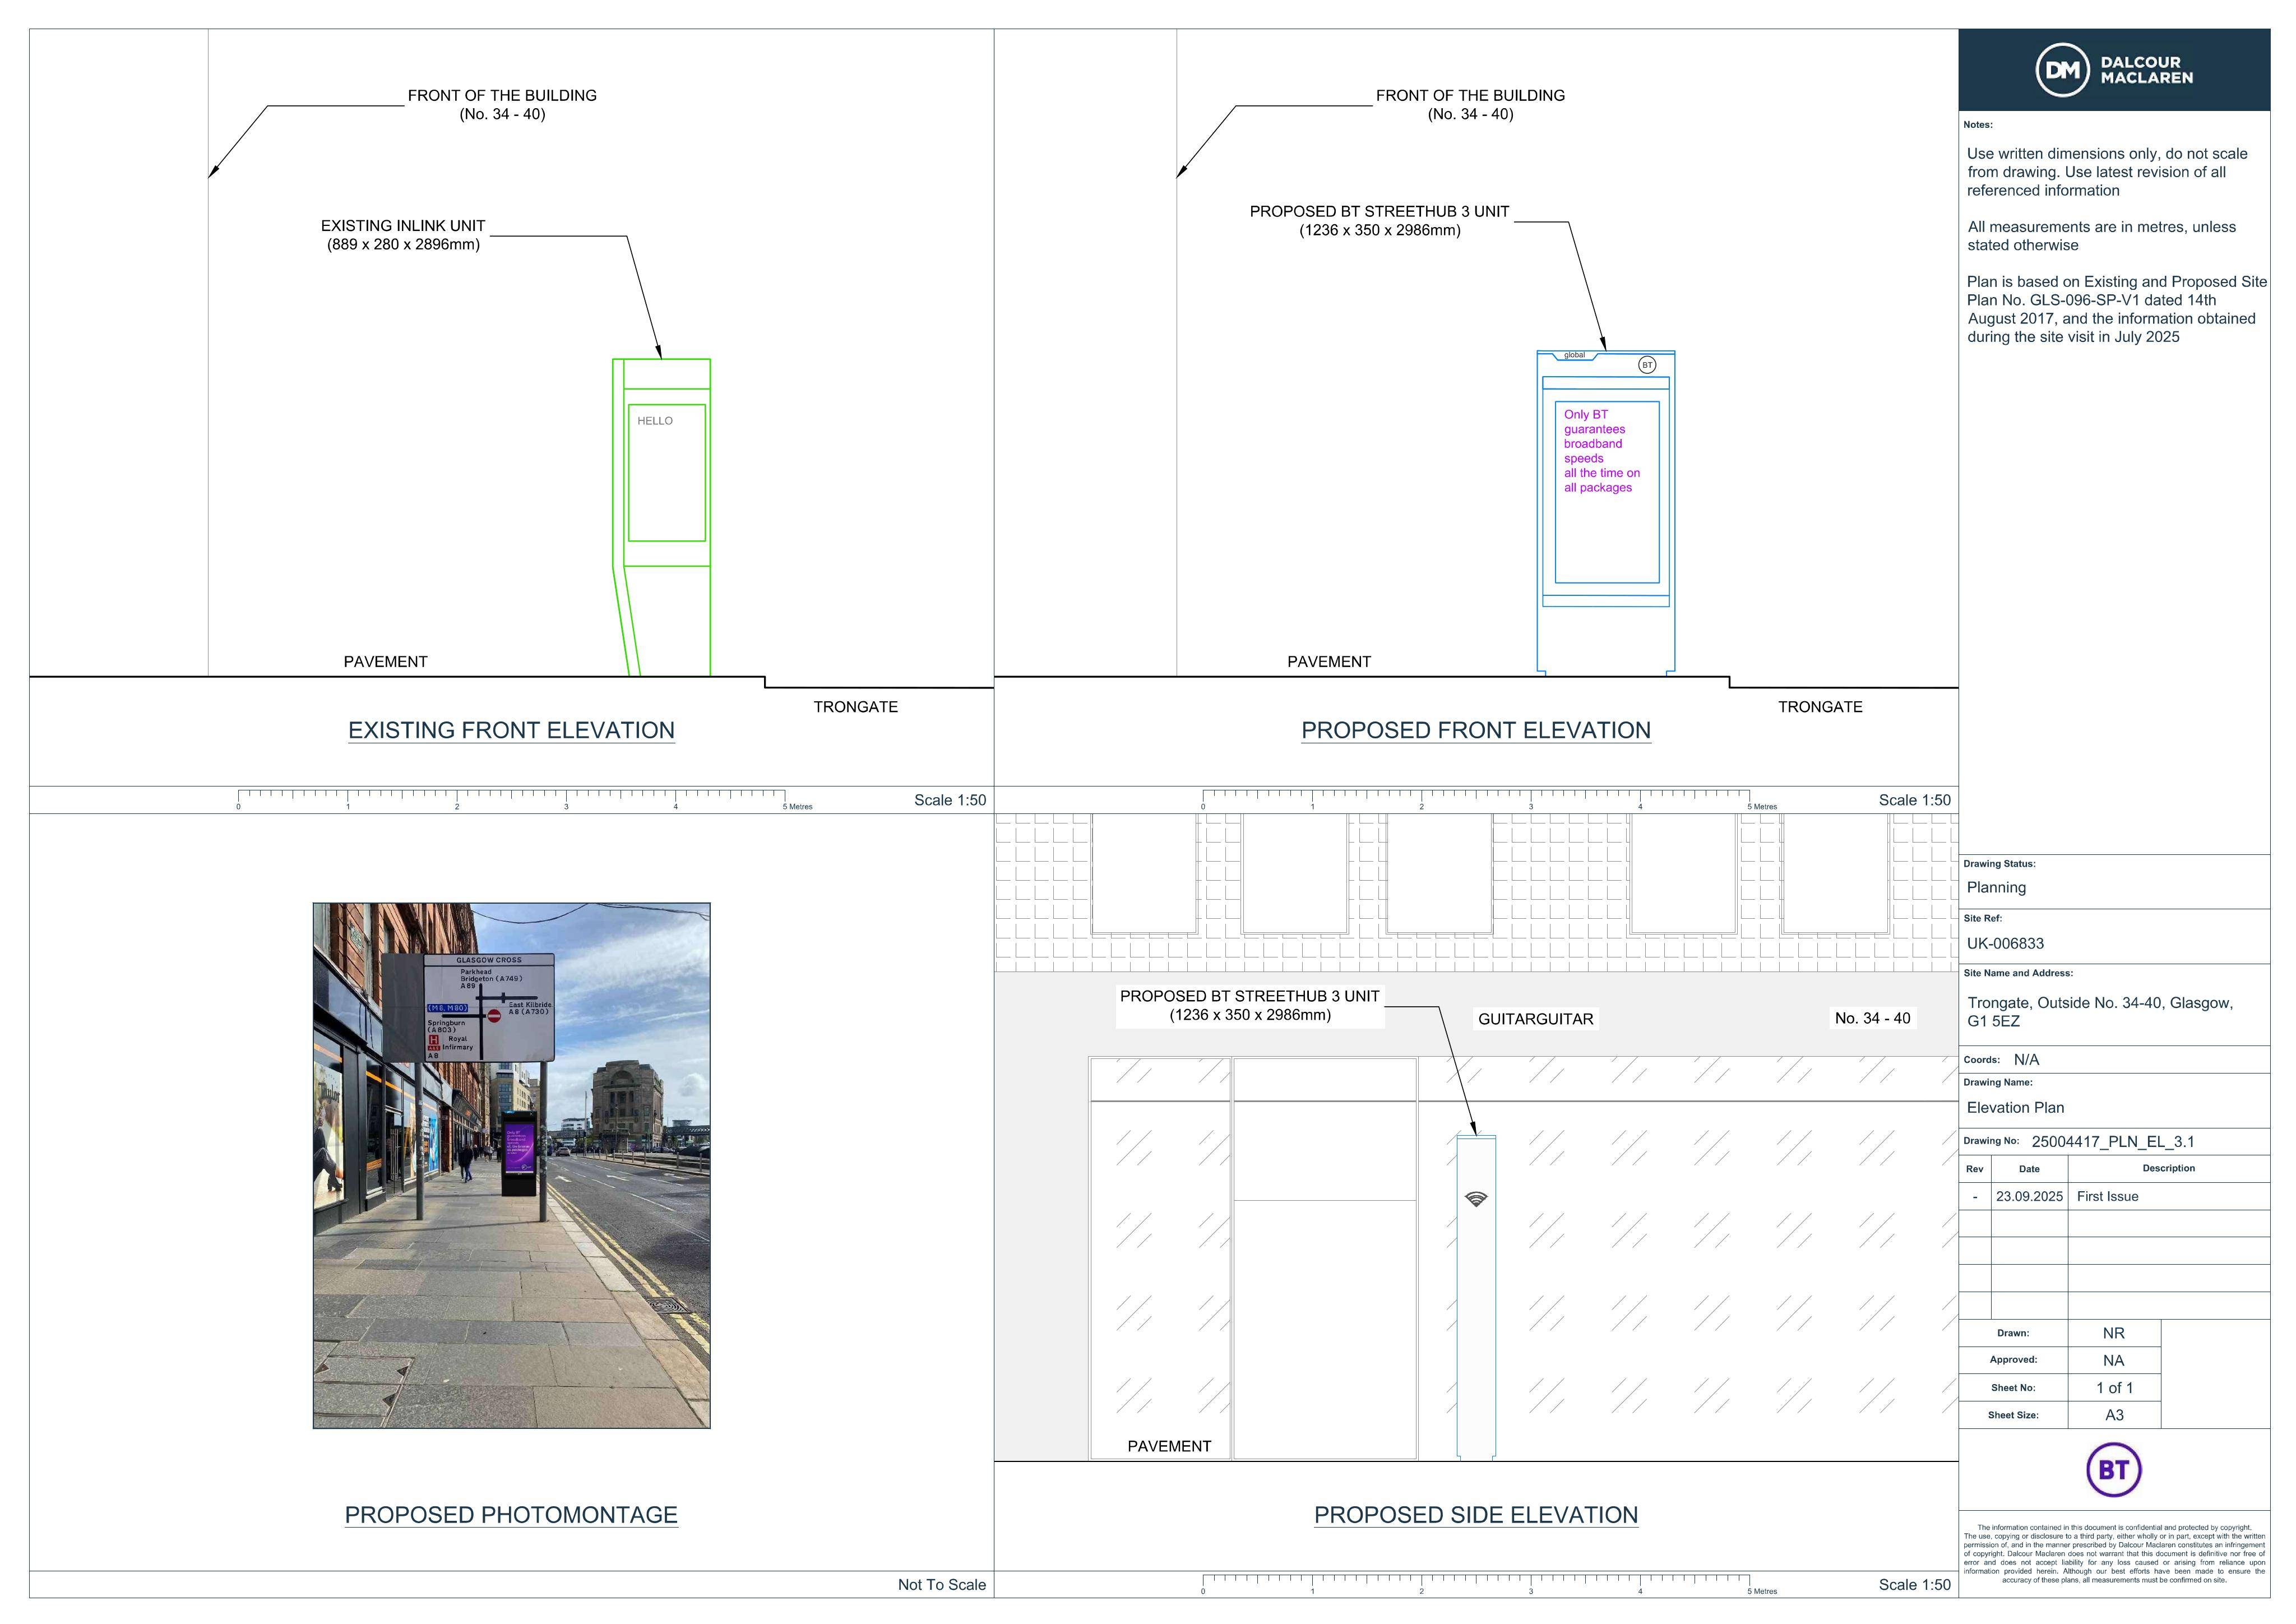Click 'HELLO' text on the InLink screen
The image size is (2296, 1624).
tap(655, 421)
